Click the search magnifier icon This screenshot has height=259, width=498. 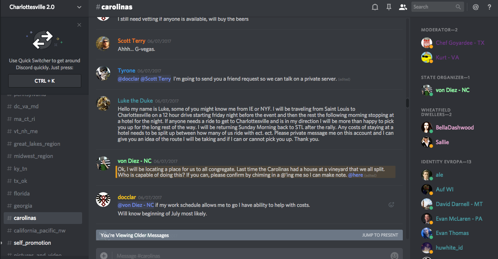click(x=459, y=7)
